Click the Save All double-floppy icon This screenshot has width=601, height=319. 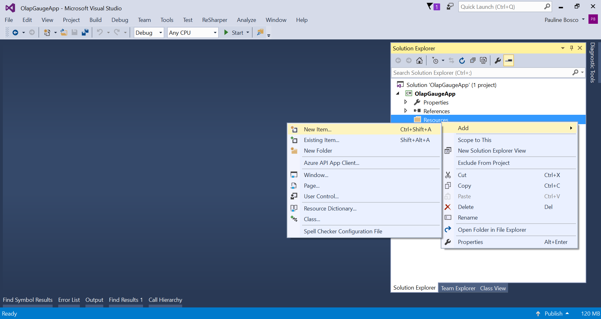coord(85,33)
